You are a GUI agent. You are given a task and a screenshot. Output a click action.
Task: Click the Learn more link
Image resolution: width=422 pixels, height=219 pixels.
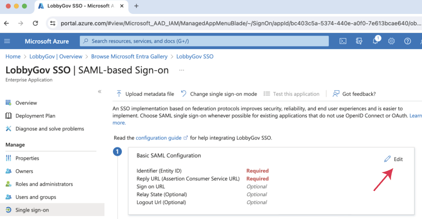(x=416, y=116)
